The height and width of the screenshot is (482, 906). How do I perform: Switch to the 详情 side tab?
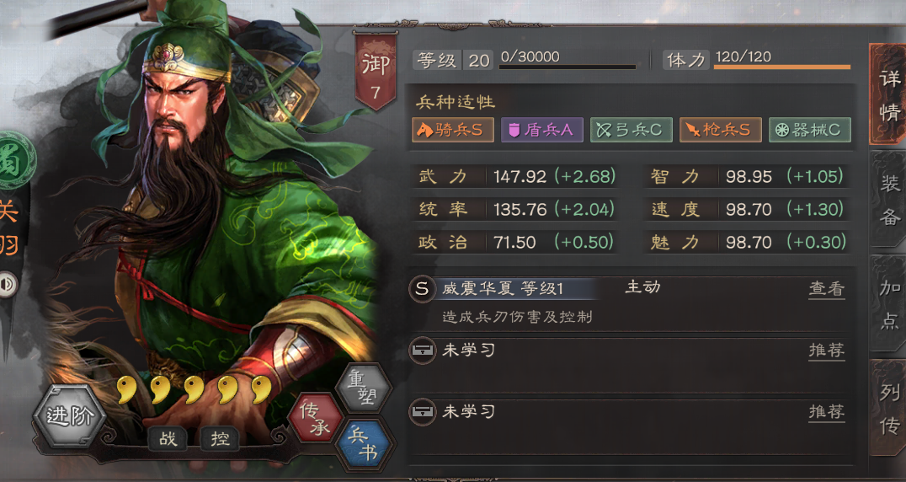(888, 94)
